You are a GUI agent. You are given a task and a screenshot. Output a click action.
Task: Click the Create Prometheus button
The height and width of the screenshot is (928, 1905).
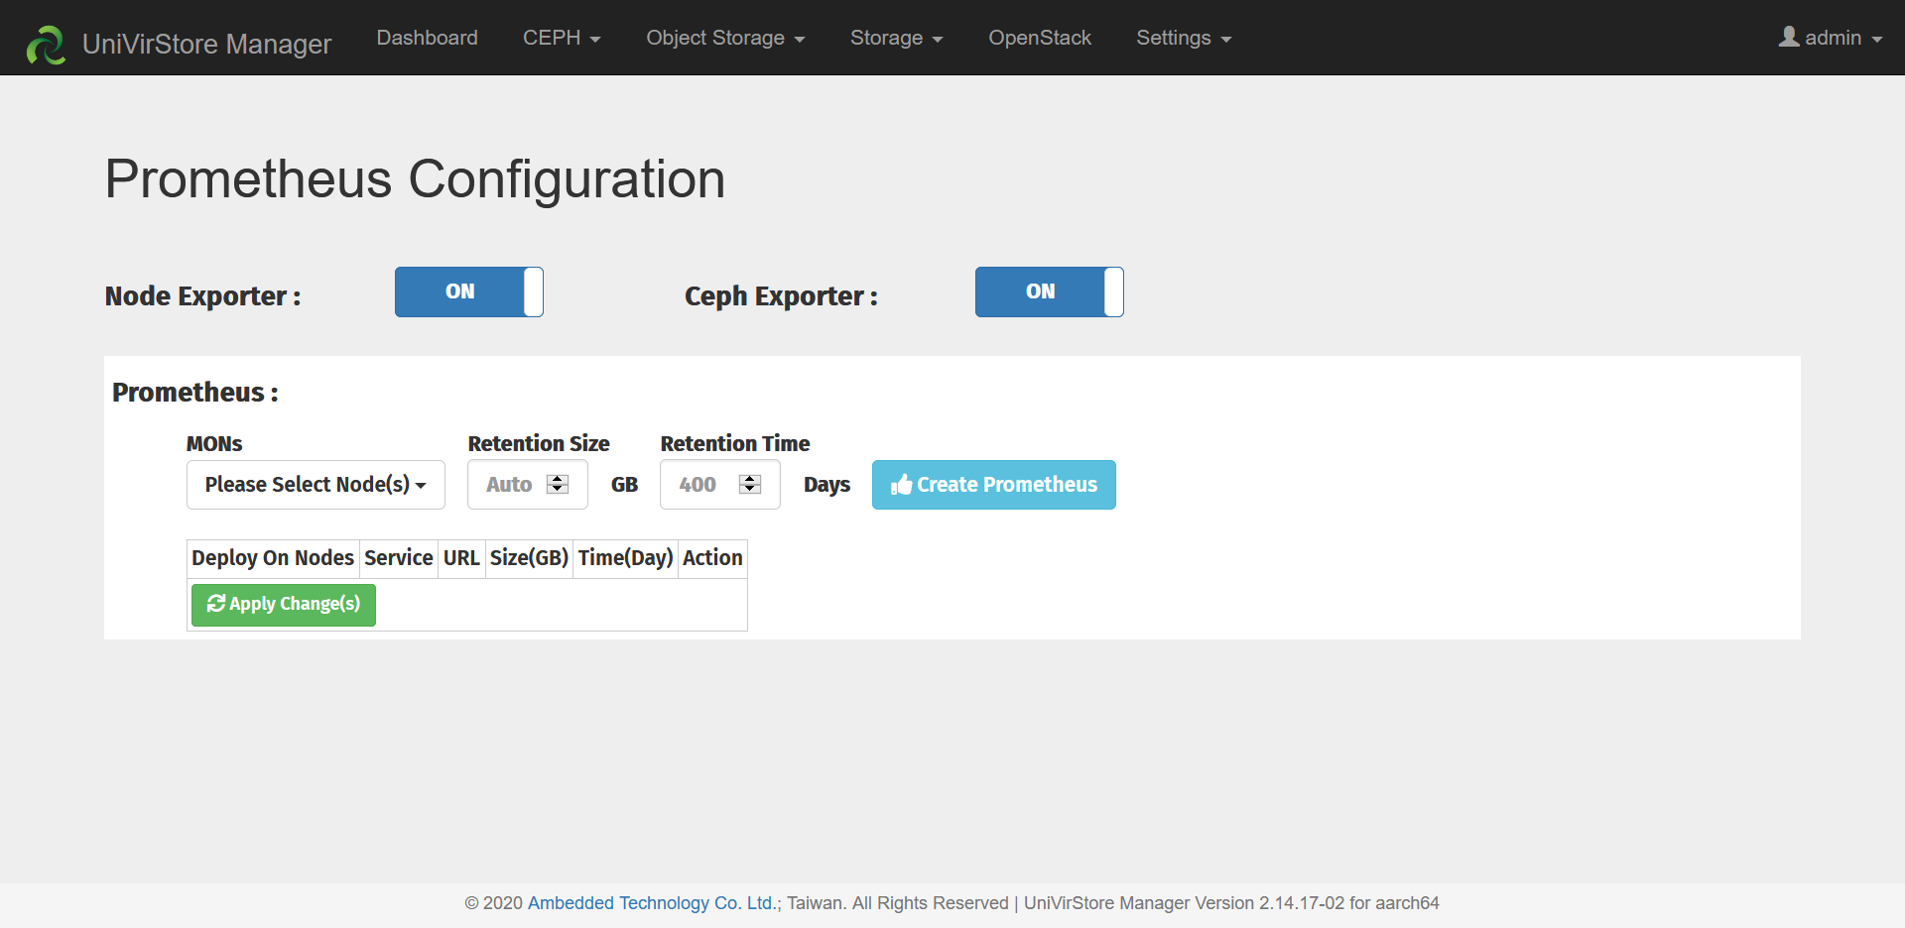coord(994,485)
